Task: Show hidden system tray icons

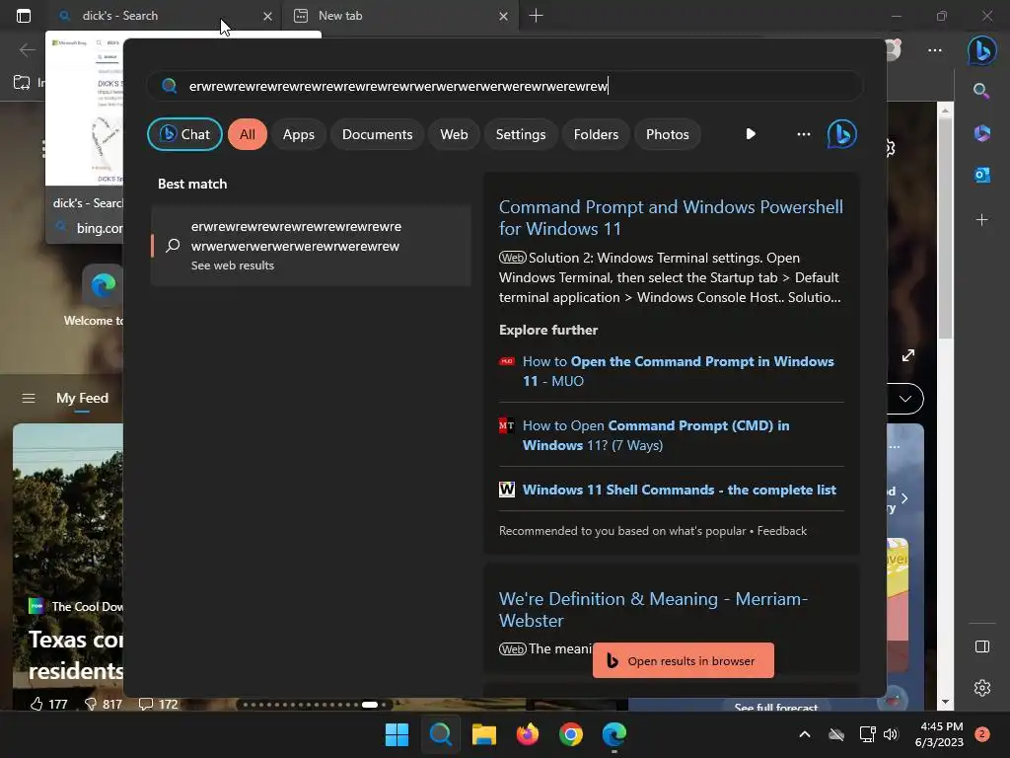Action: 805,734
